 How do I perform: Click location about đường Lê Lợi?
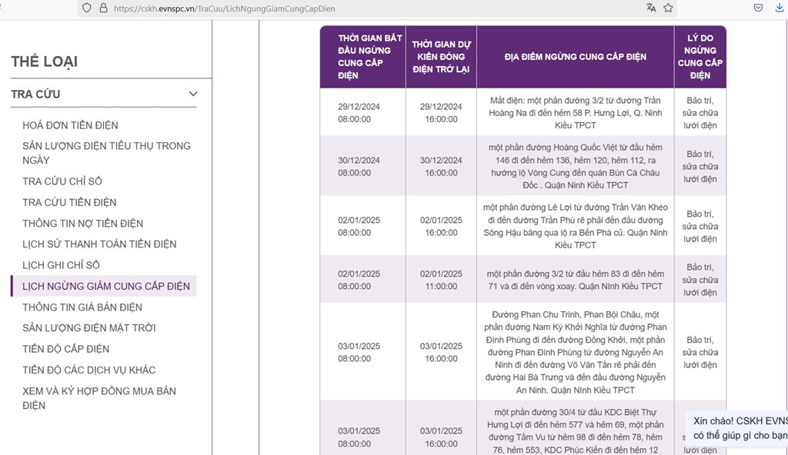click(576, 226)
